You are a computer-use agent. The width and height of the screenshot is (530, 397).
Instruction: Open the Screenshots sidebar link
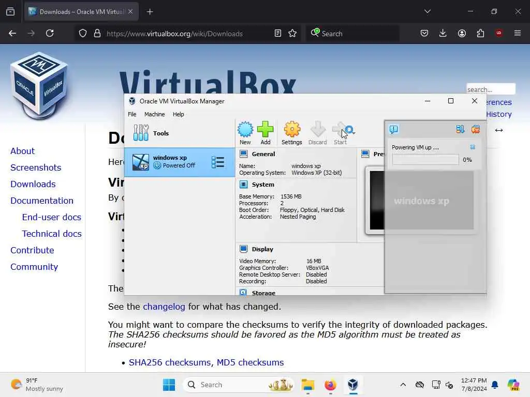[x=36, y=167]
